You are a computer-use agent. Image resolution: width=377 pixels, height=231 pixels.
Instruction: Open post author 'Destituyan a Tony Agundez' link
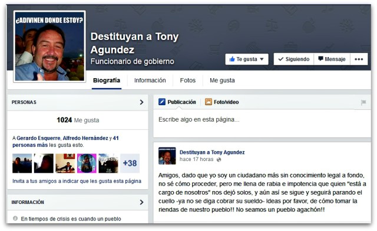coord(212,152)
